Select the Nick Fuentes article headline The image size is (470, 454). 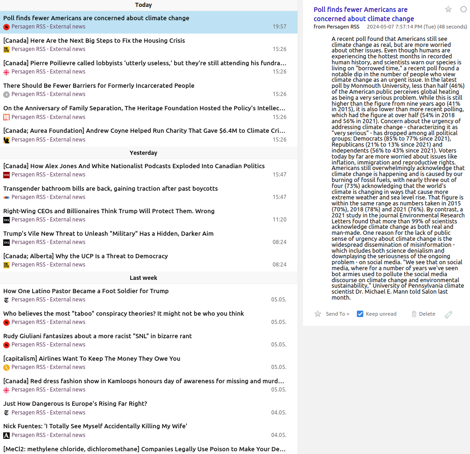pyautogui.click(x=95, y=426)
